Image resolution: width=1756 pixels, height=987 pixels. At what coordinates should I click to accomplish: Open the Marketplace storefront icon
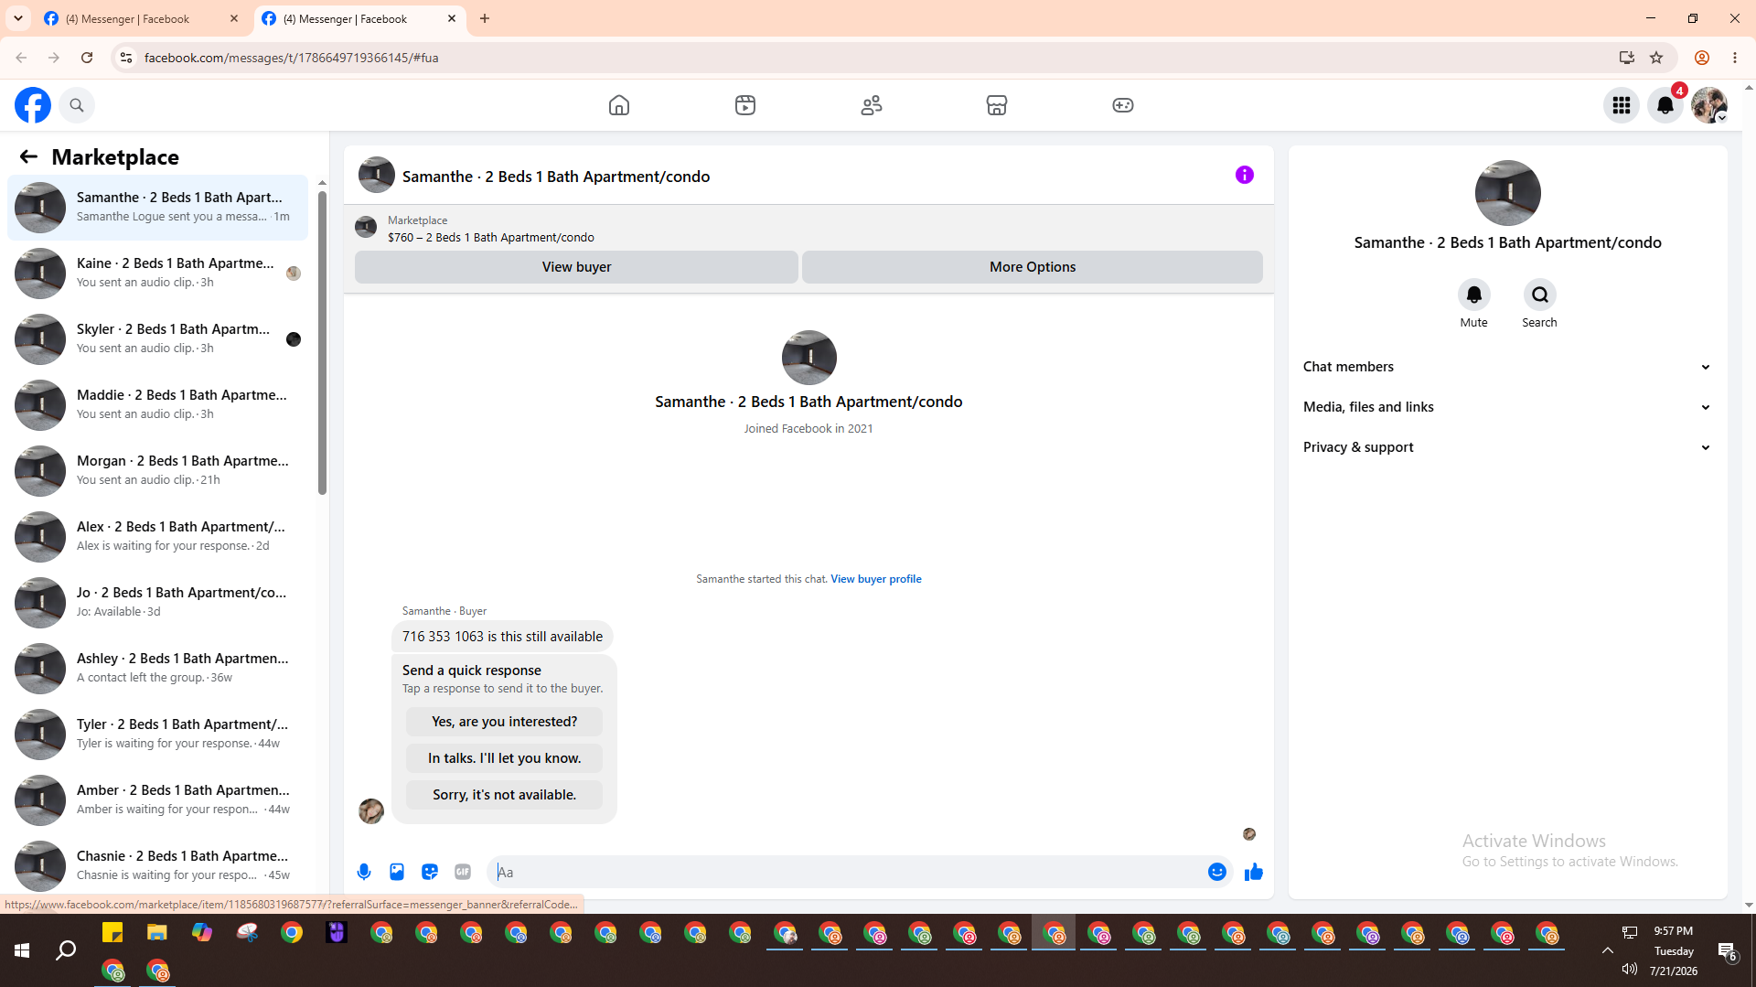[997, 105]
